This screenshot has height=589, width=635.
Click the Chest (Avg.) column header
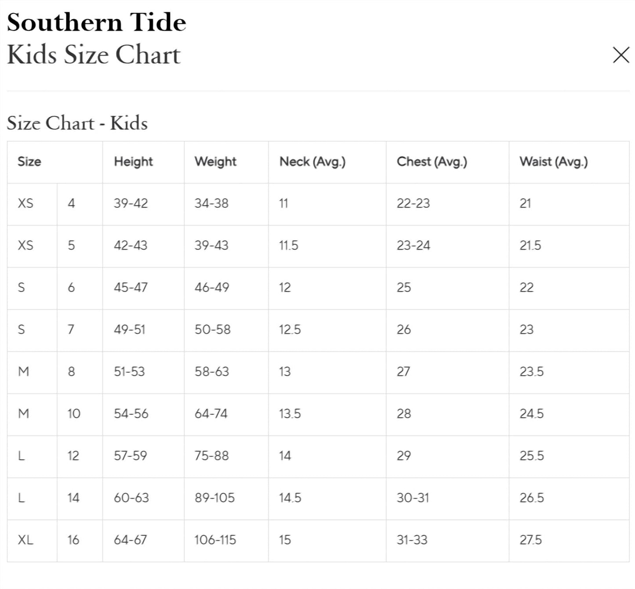pyautogui.click(x=432, y=162)
